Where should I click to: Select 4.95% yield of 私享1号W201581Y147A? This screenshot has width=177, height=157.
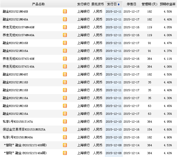point(168,122)
